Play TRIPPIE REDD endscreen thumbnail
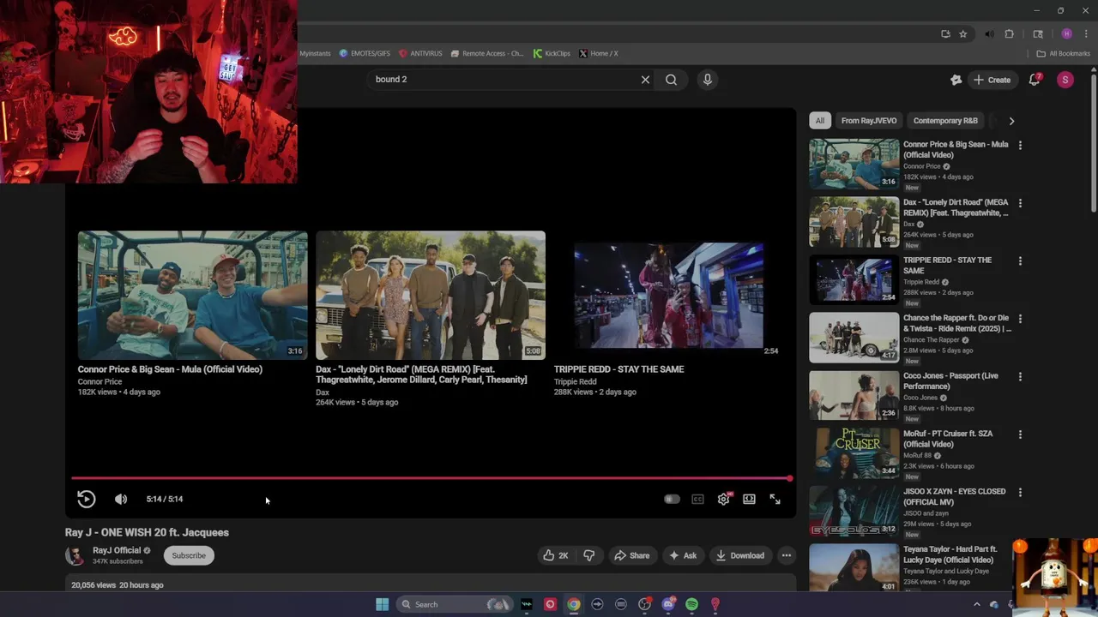The width and height of the screenshot is (1098, 617). 668,295
